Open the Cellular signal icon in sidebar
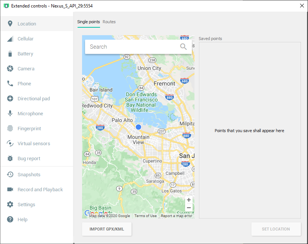 [x=10, y=39]
